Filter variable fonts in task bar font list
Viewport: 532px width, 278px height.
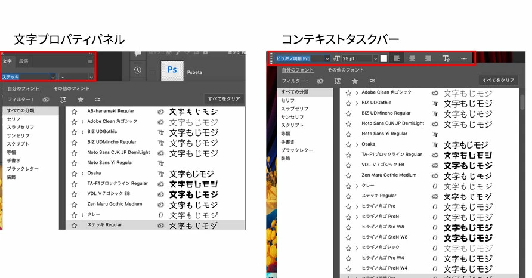tap(337, 81)
